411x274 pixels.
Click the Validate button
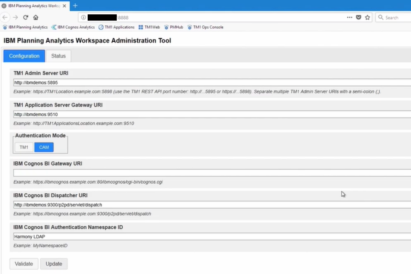click(x=24, y=264)
